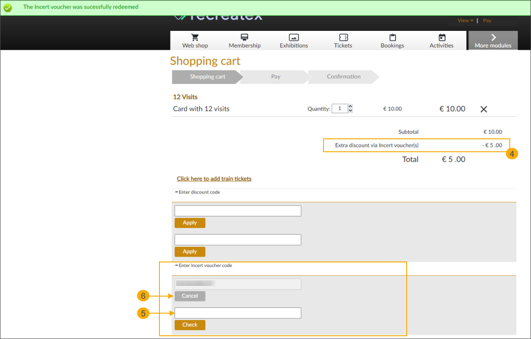Open Click here to add train tickets
This screenshot has width=531, height=339.
point(214,178)
